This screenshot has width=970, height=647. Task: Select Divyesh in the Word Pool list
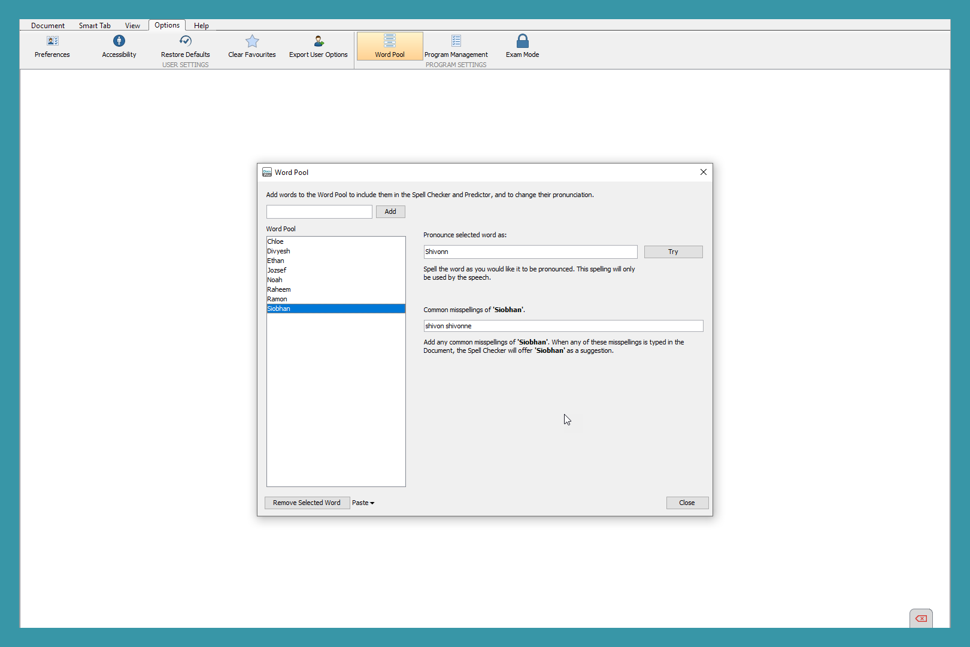coord(336,251)
